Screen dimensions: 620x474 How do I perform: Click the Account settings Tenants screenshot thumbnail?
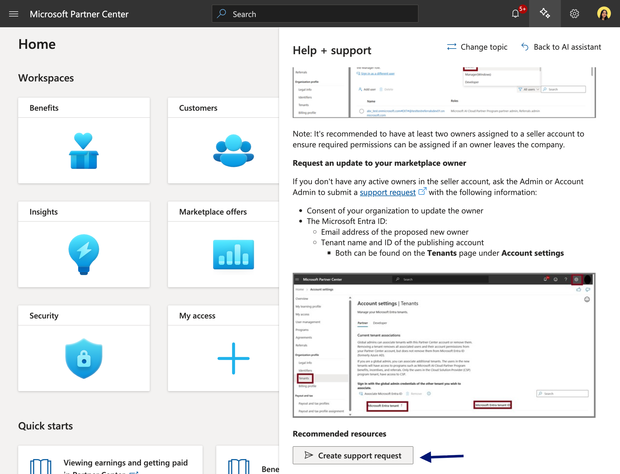tap(444, 345)
